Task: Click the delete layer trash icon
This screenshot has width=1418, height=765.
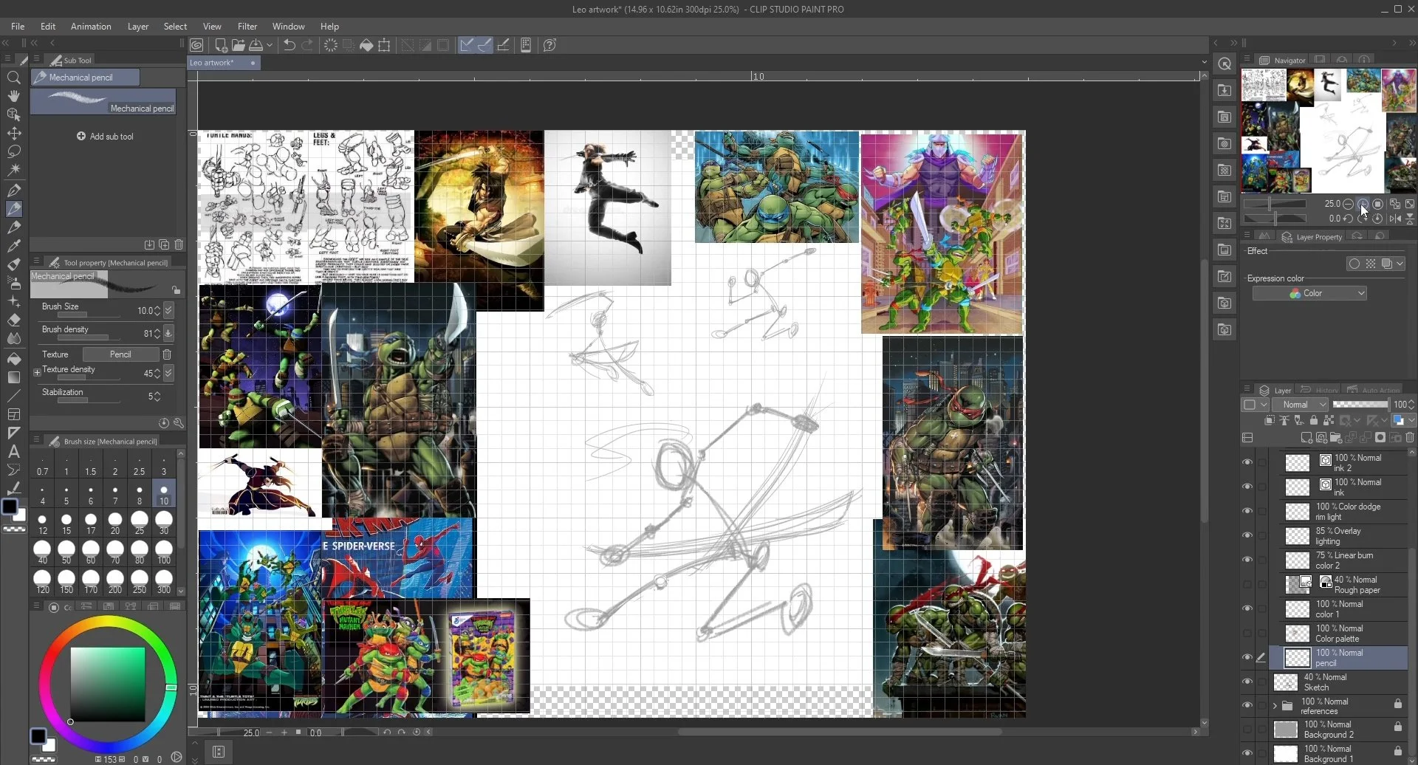Action: 1409,437
